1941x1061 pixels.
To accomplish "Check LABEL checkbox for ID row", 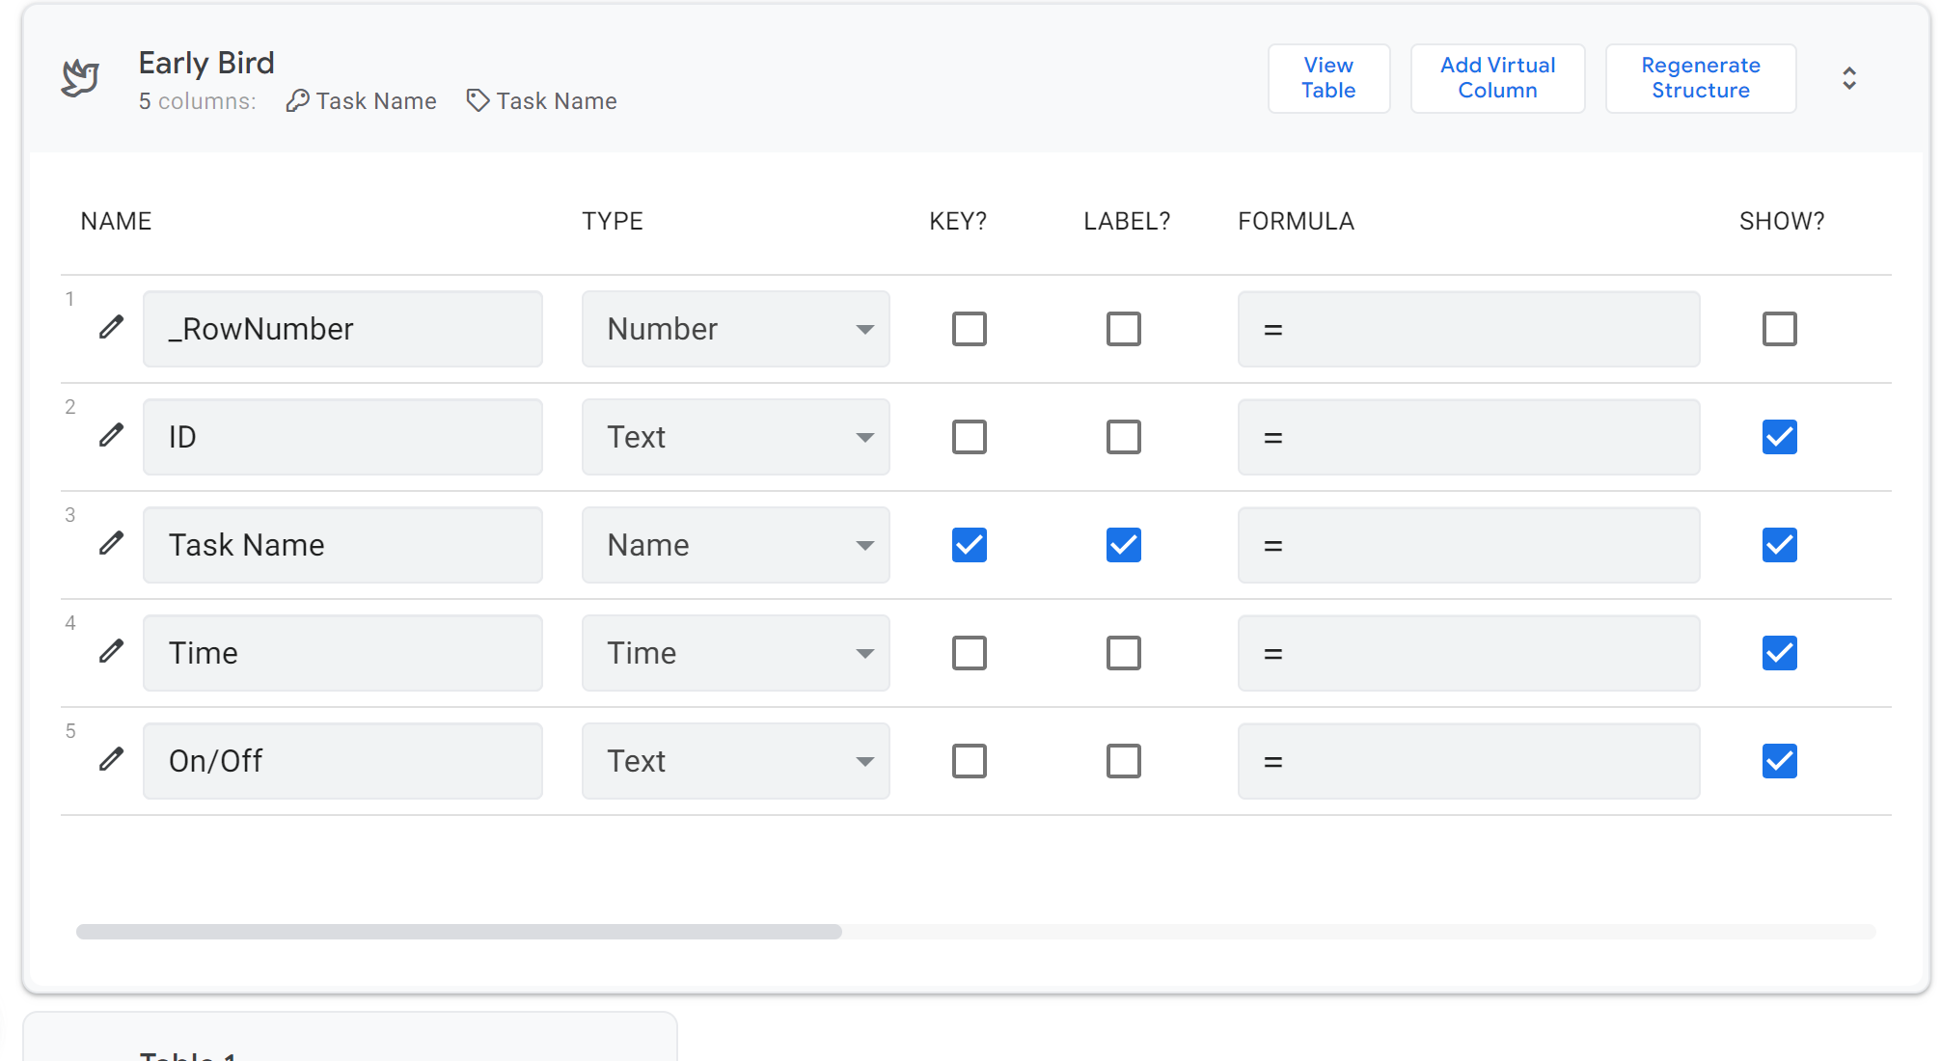I will click(1123, 437).
